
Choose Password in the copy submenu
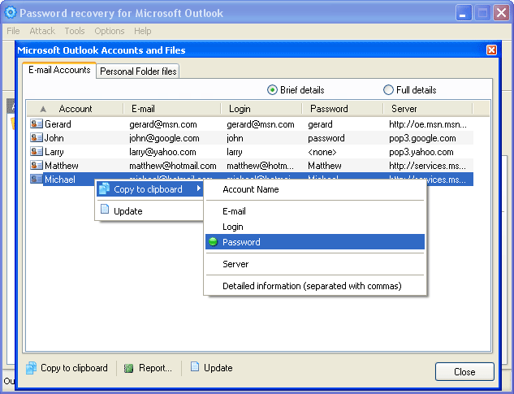pyautogui.click(x=315, y=242)
